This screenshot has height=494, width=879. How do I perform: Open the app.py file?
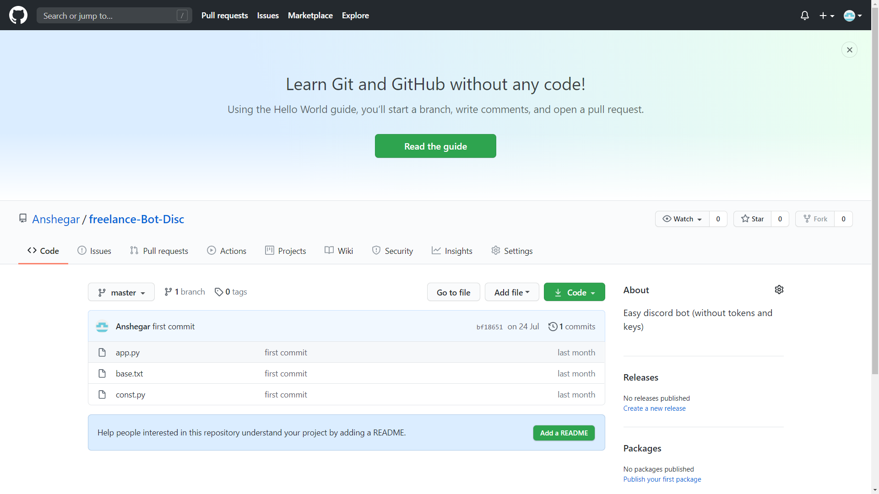click(x=128, y=353)
